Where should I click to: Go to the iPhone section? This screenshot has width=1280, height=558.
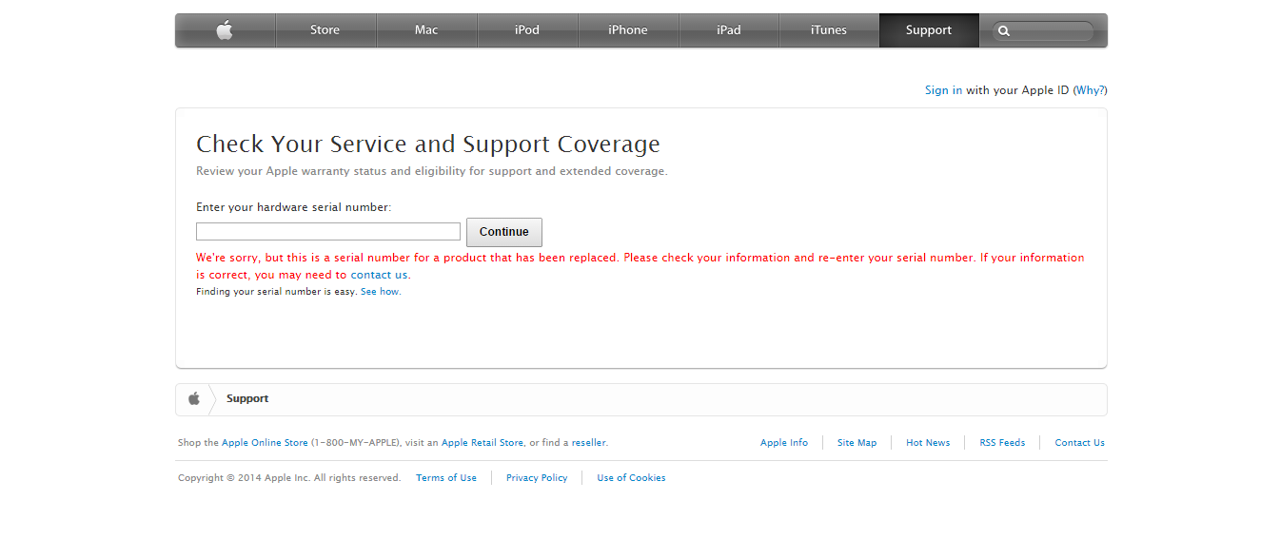(628, 30)
